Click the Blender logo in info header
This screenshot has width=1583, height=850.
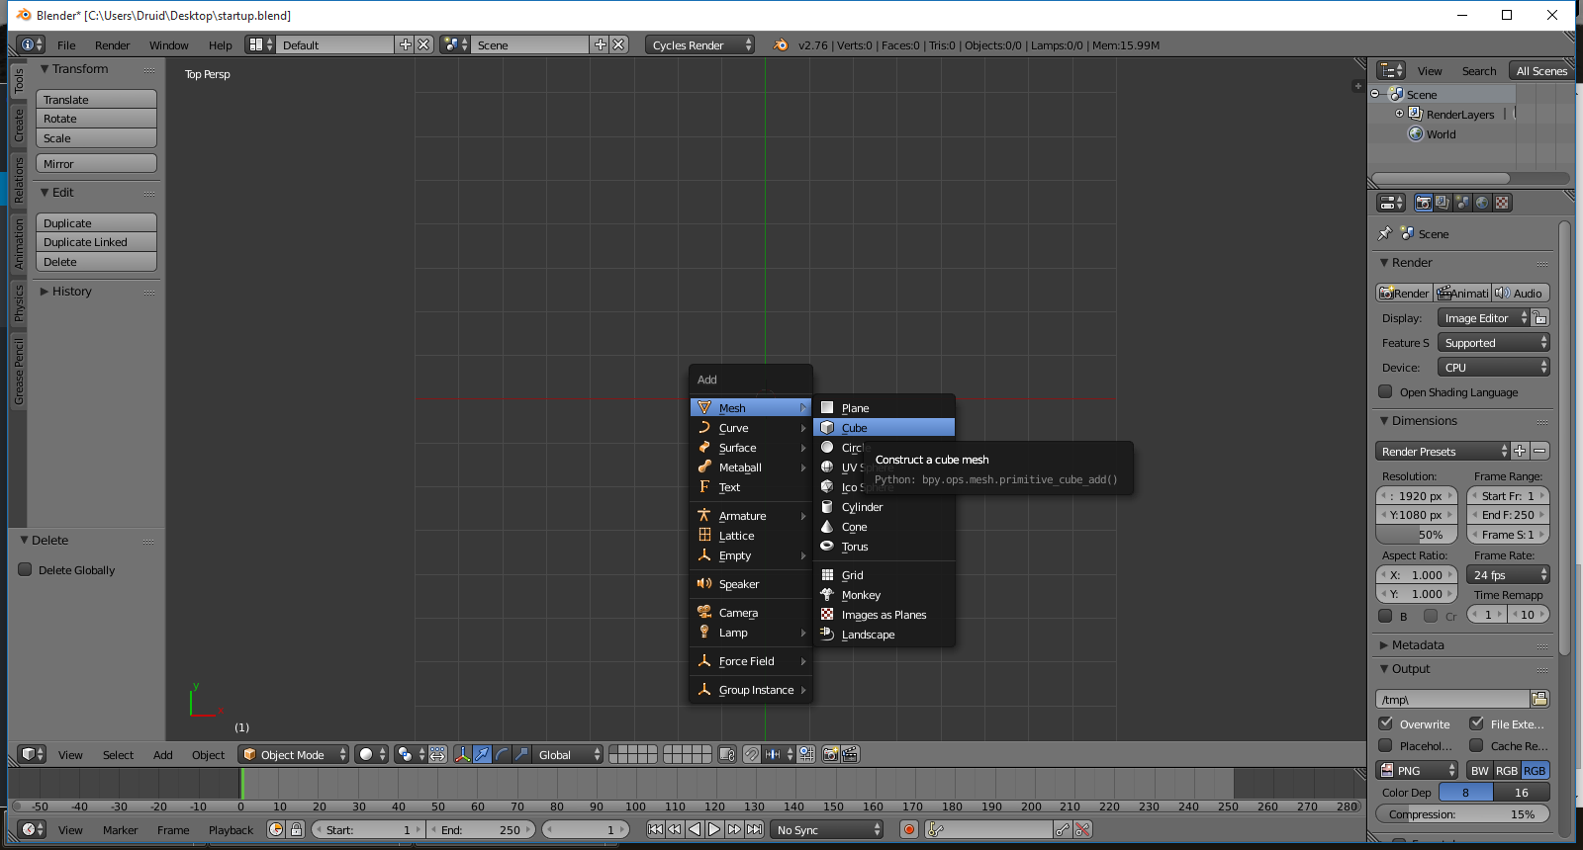point(781,45)
